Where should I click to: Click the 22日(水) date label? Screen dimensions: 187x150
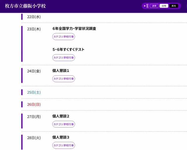tap(34, 17)
